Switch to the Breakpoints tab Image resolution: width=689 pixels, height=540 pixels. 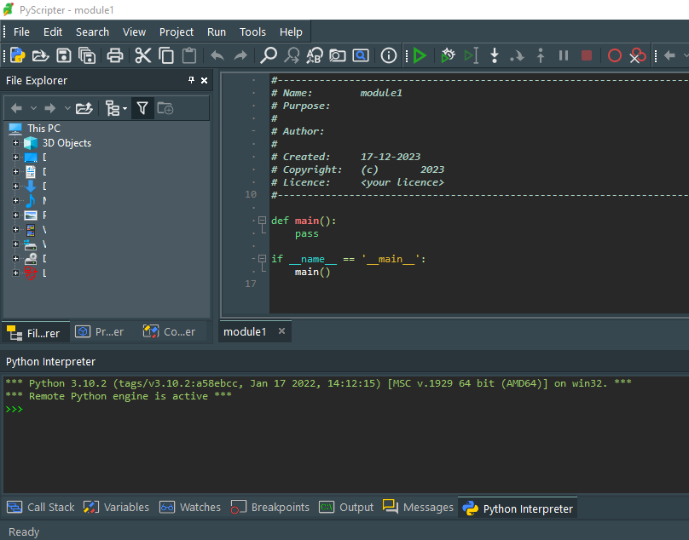tap(270, 507)
